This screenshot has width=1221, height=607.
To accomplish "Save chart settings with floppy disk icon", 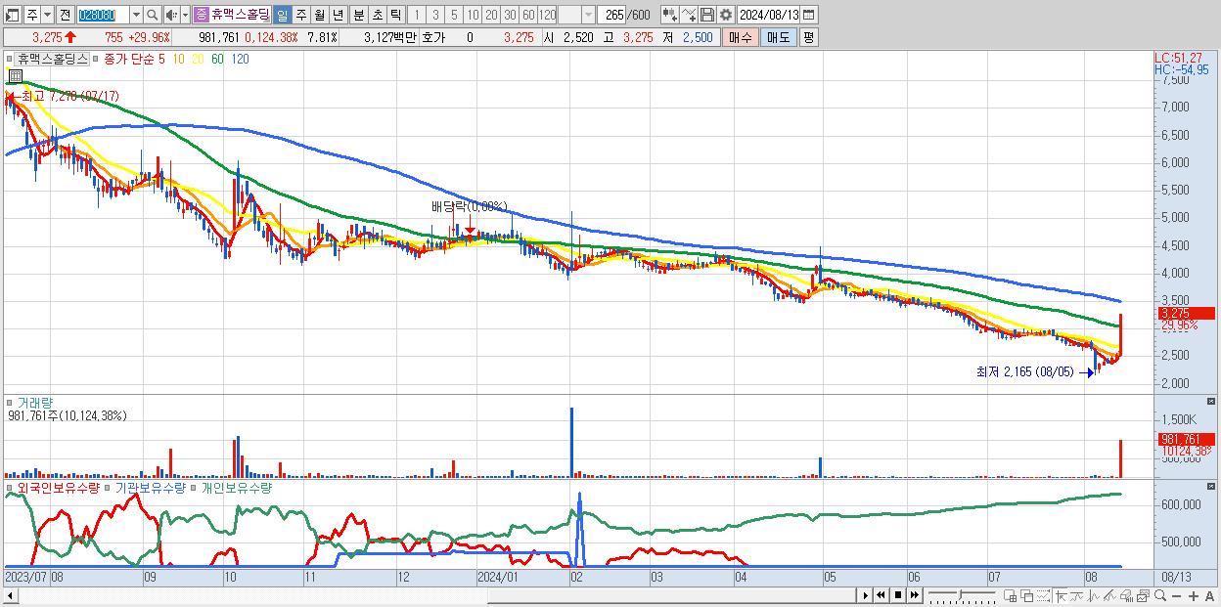I will pos(706,15).
